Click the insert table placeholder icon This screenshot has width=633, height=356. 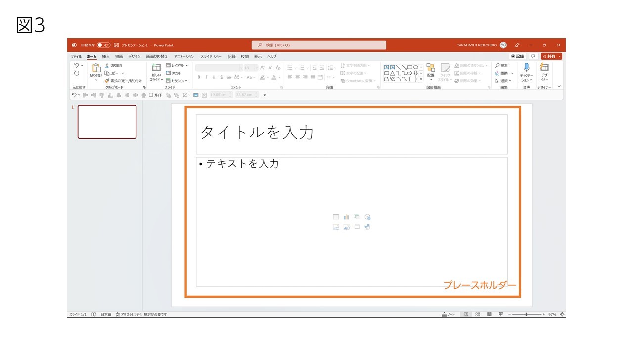[336, 217]
